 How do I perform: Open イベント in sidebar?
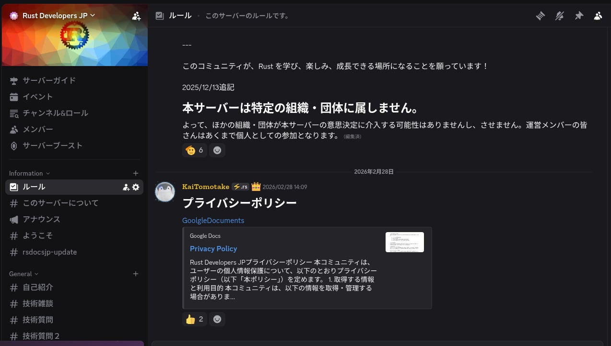(x=37, y=97)
